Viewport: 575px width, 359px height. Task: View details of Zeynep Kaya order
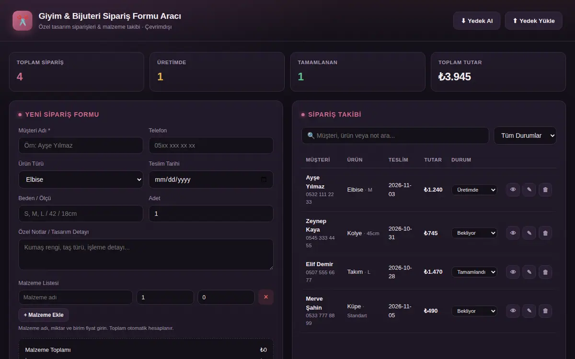(x=513, y=233)
